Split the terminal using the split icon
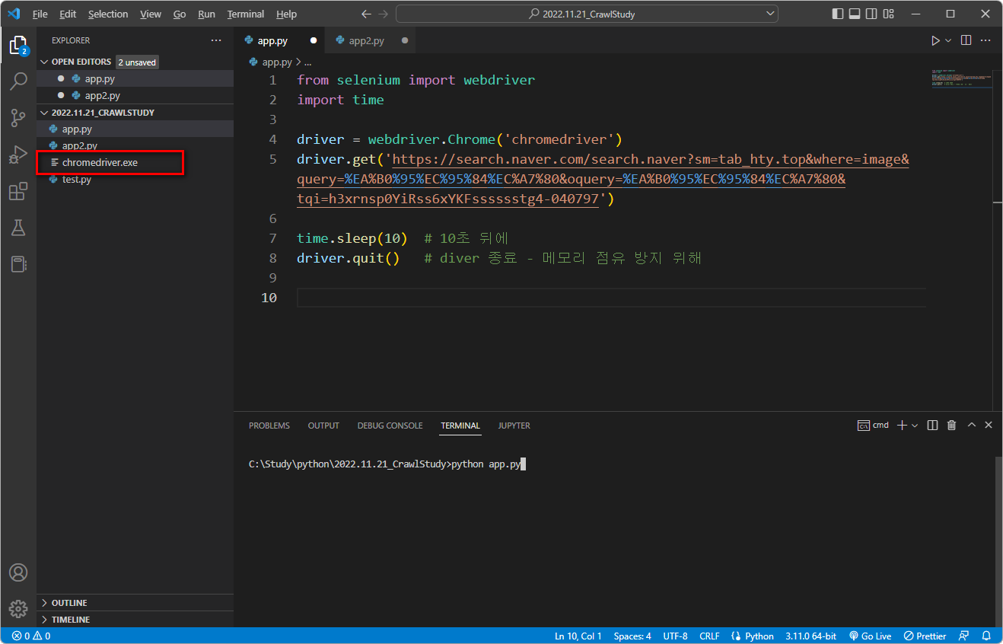Viewport: 1003px width, 644px height. click(932, 425)
